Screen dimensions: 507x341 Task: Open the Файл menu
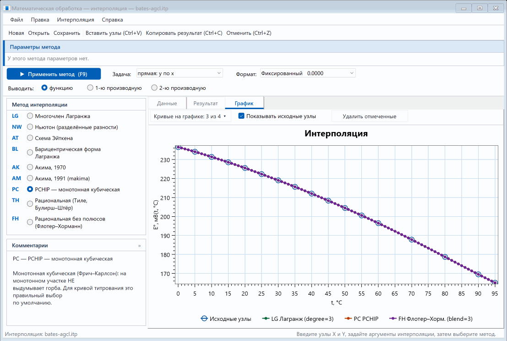coord(16,20)
